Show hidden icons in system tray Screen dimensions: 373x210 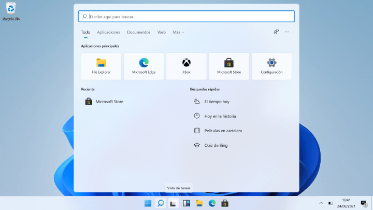pos(321,203)
